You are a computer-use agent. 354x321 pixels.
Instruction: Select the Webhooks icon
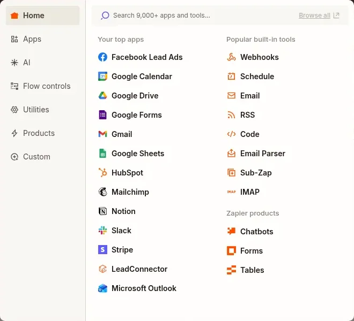click(x=231, y=57)
